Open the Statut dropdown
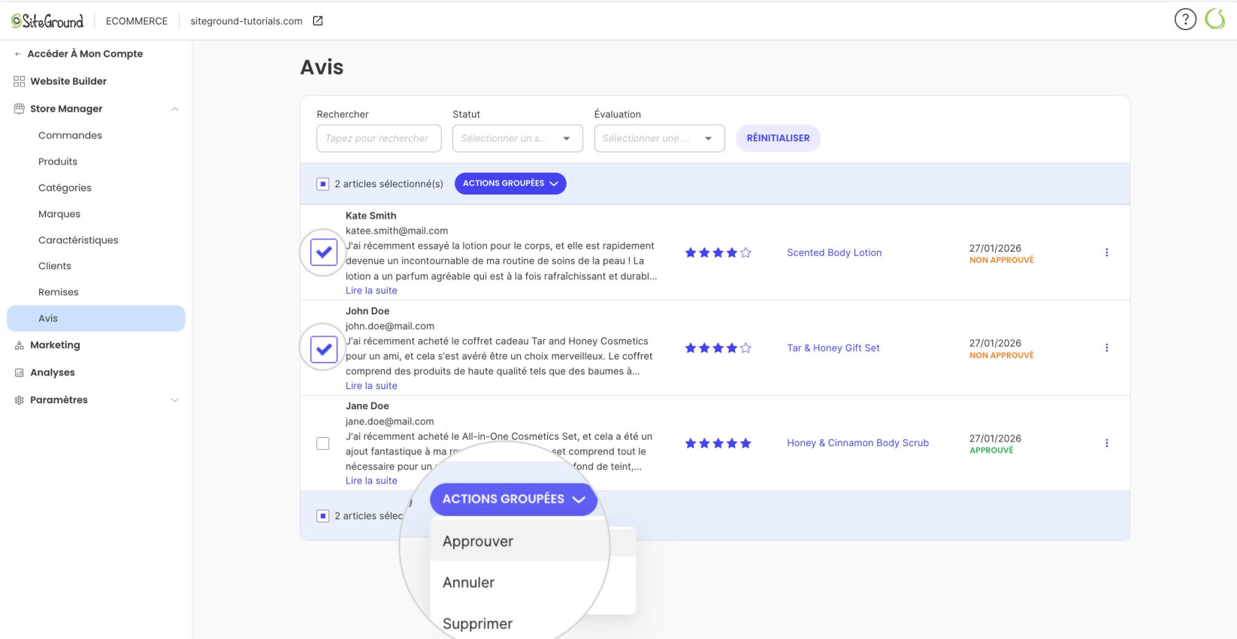 point(518,138)
